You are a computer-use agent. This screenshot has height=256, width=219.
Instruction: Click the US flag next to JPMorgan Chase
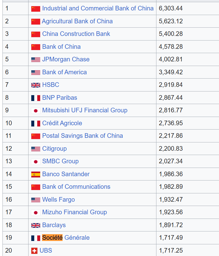[x=36, y=60]
